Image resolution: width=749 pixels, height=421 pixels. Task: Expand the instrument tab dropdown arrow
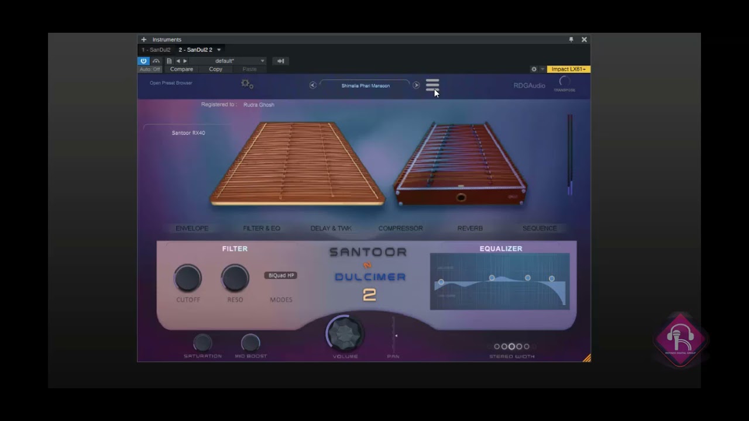tap(219, 50)
